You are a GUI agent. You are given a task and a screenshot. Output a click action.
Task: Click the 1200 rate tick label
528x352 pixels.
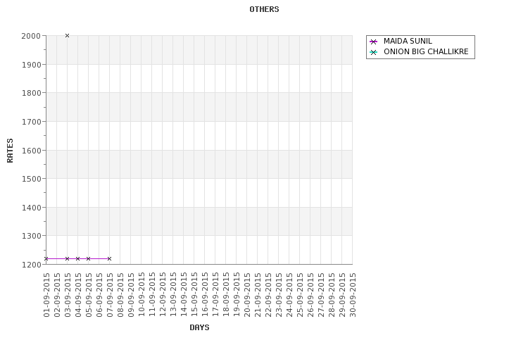pyautogui.click(x=30, y=265)
